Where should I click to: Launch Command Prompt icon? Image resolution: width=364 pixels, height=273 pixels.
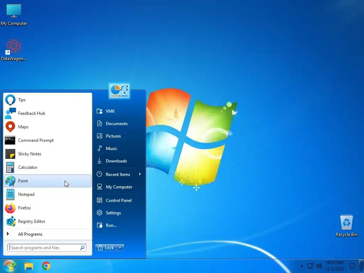click(x=10, y=140)
